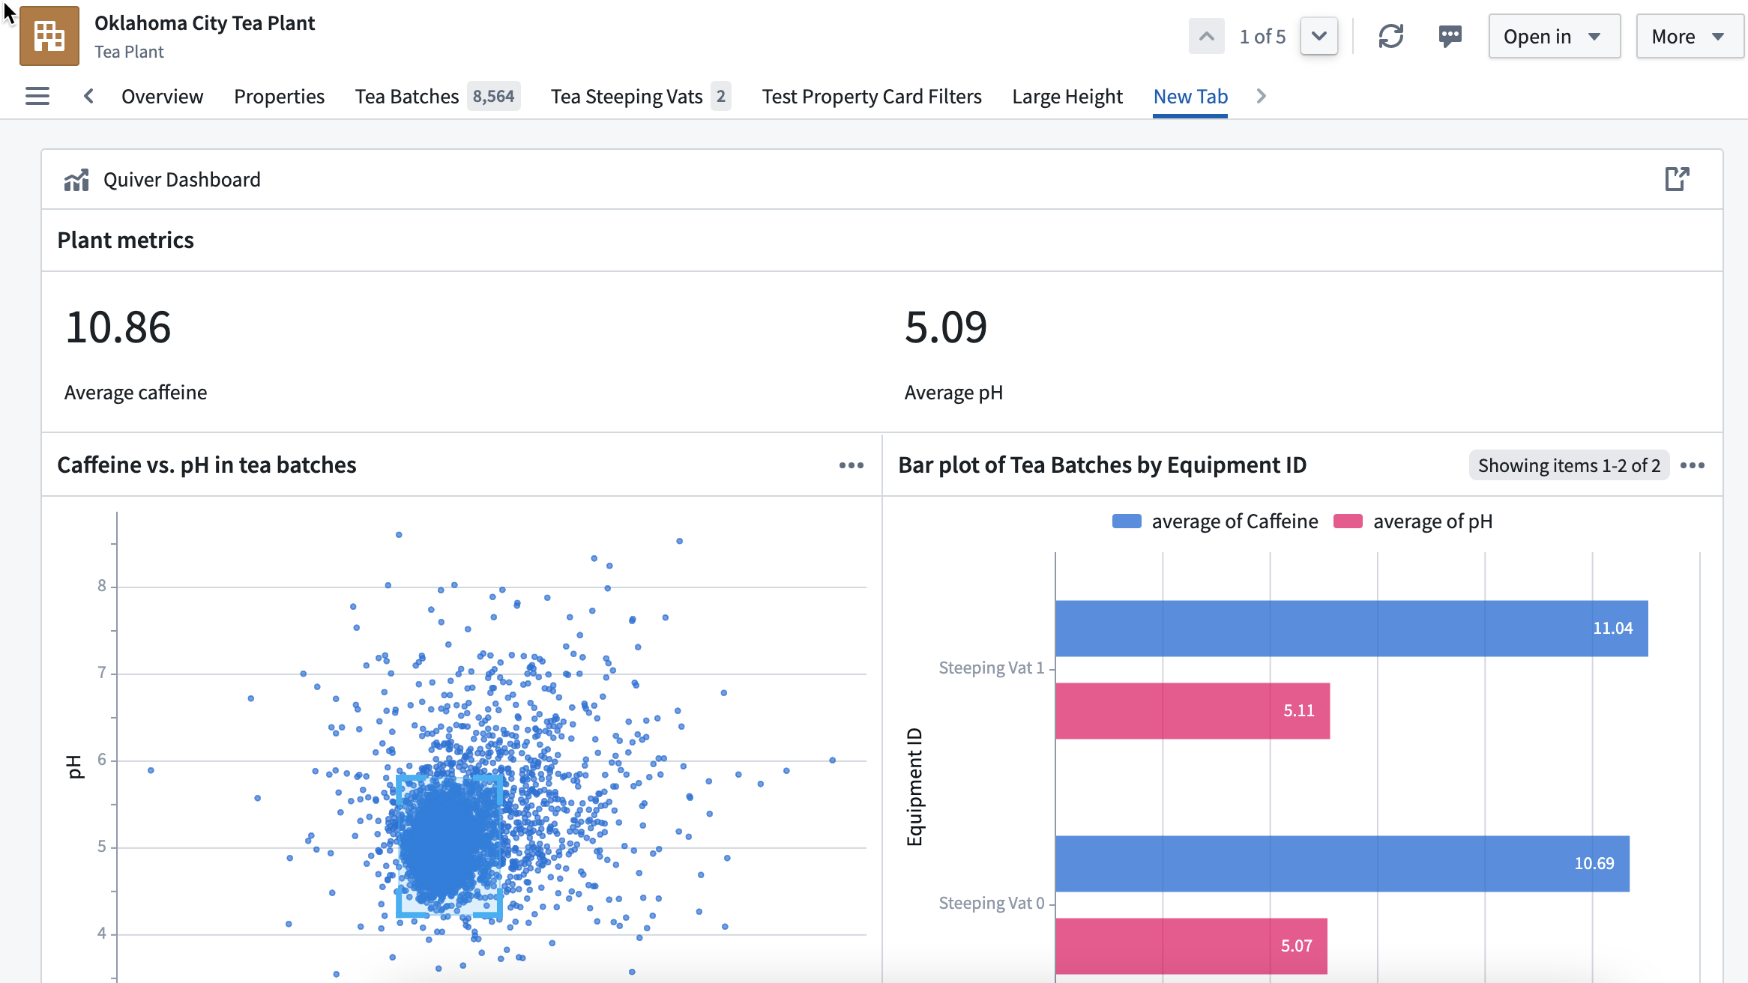Click the 5.09 Average pH value
The image size is (1748, 983).
point(946,327)
